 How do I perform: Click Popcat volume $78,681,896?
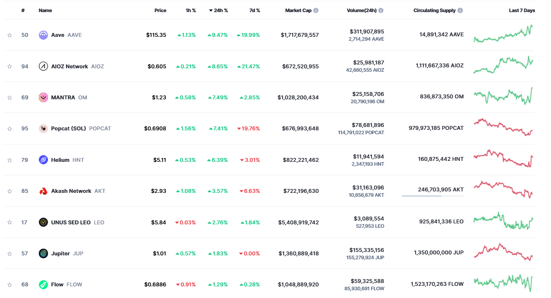coord(368,125)
